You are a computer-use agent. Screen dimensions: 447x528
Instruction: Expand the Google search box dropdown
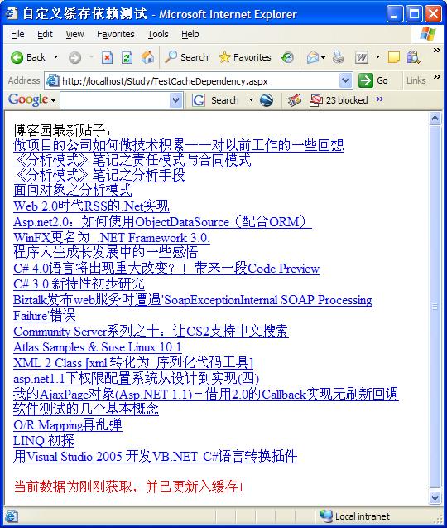tap(176, 100)
